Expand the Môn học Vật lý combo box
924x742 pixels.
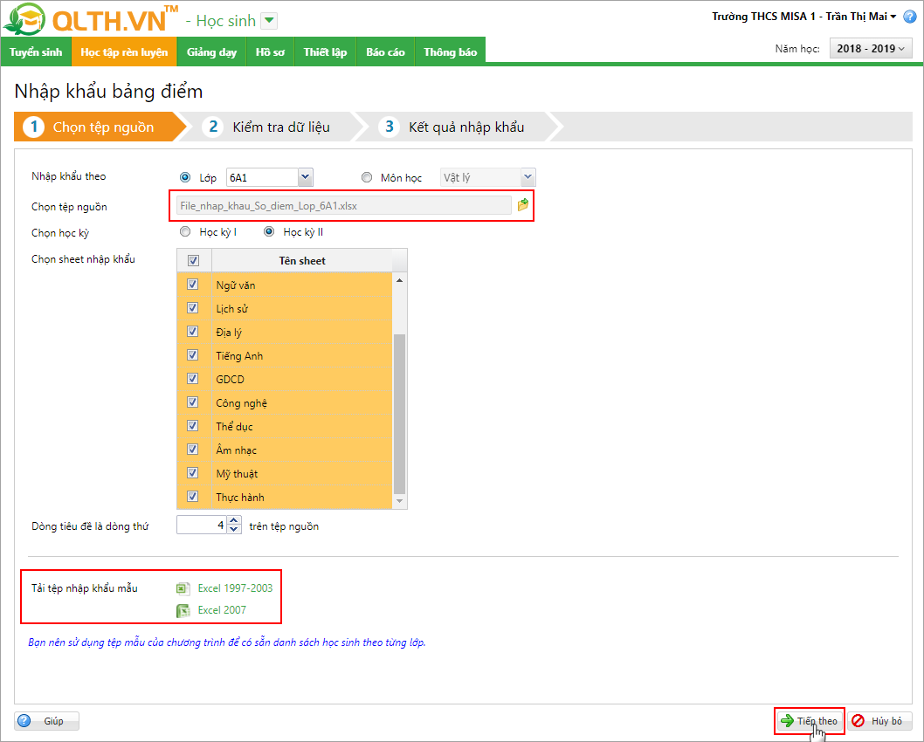point(528,176)
